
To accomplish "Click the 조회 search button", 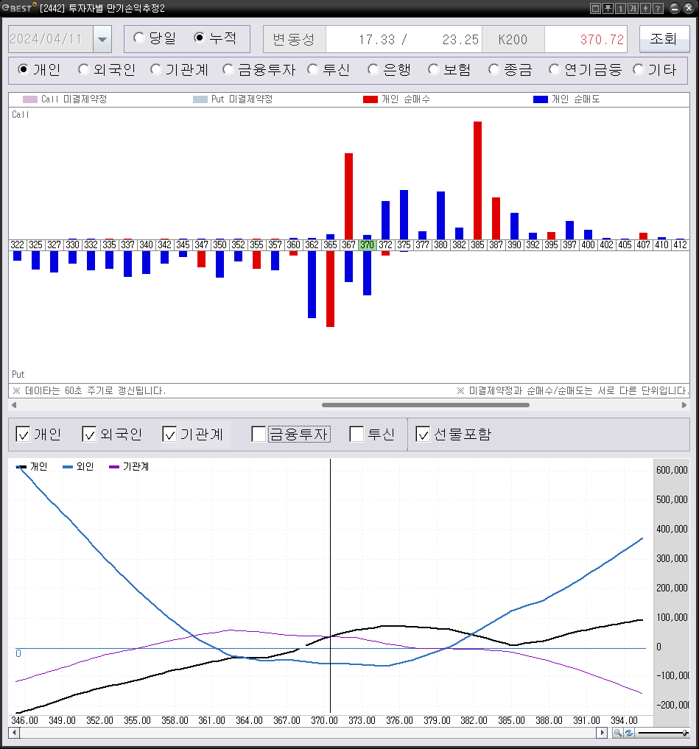I will point(664,39).
